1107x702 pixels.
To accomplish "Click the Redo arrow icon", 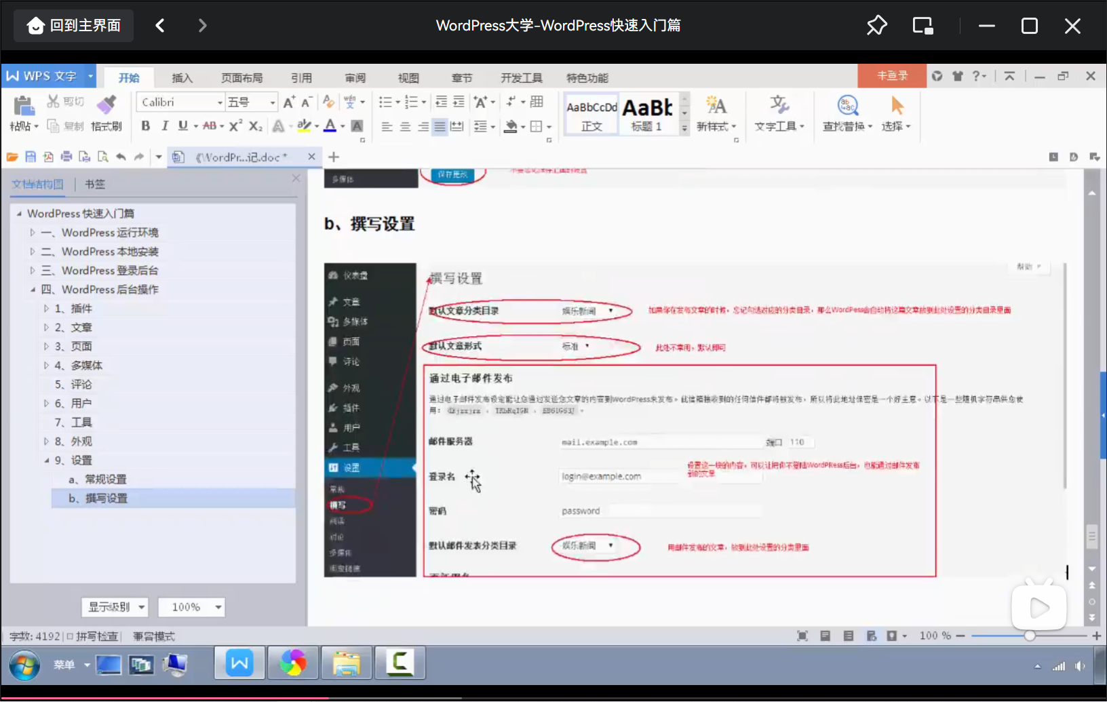I will 139,157.
